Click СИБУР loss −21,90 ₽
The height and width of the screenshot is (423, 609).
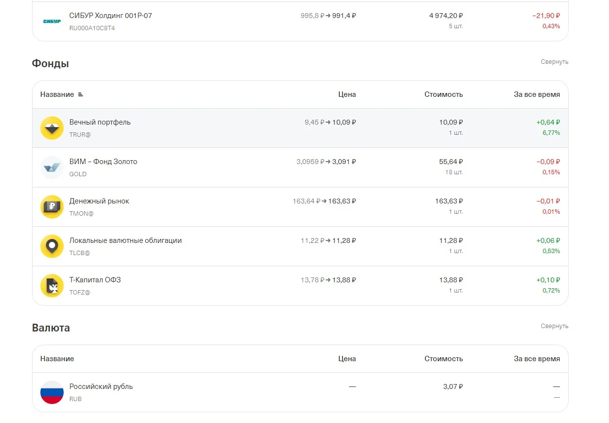pos(546,16)
